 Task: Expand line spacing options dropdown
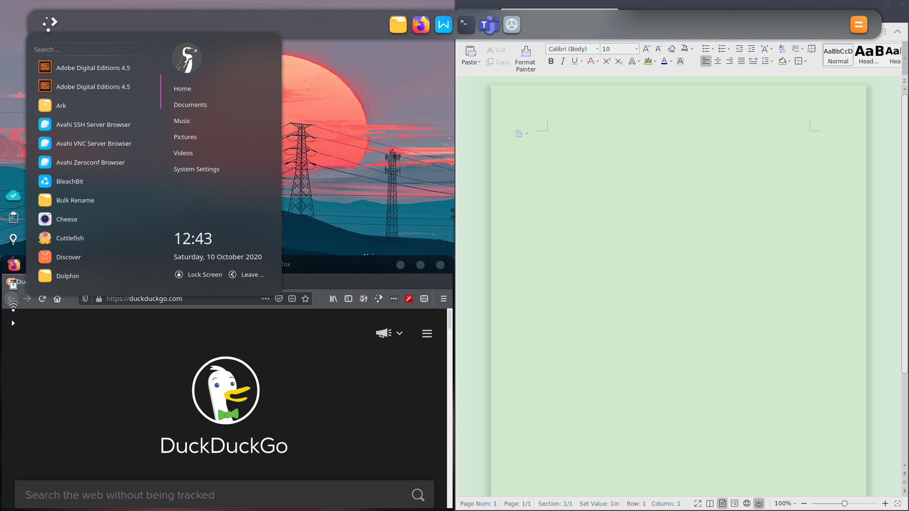tap(772, 62)
